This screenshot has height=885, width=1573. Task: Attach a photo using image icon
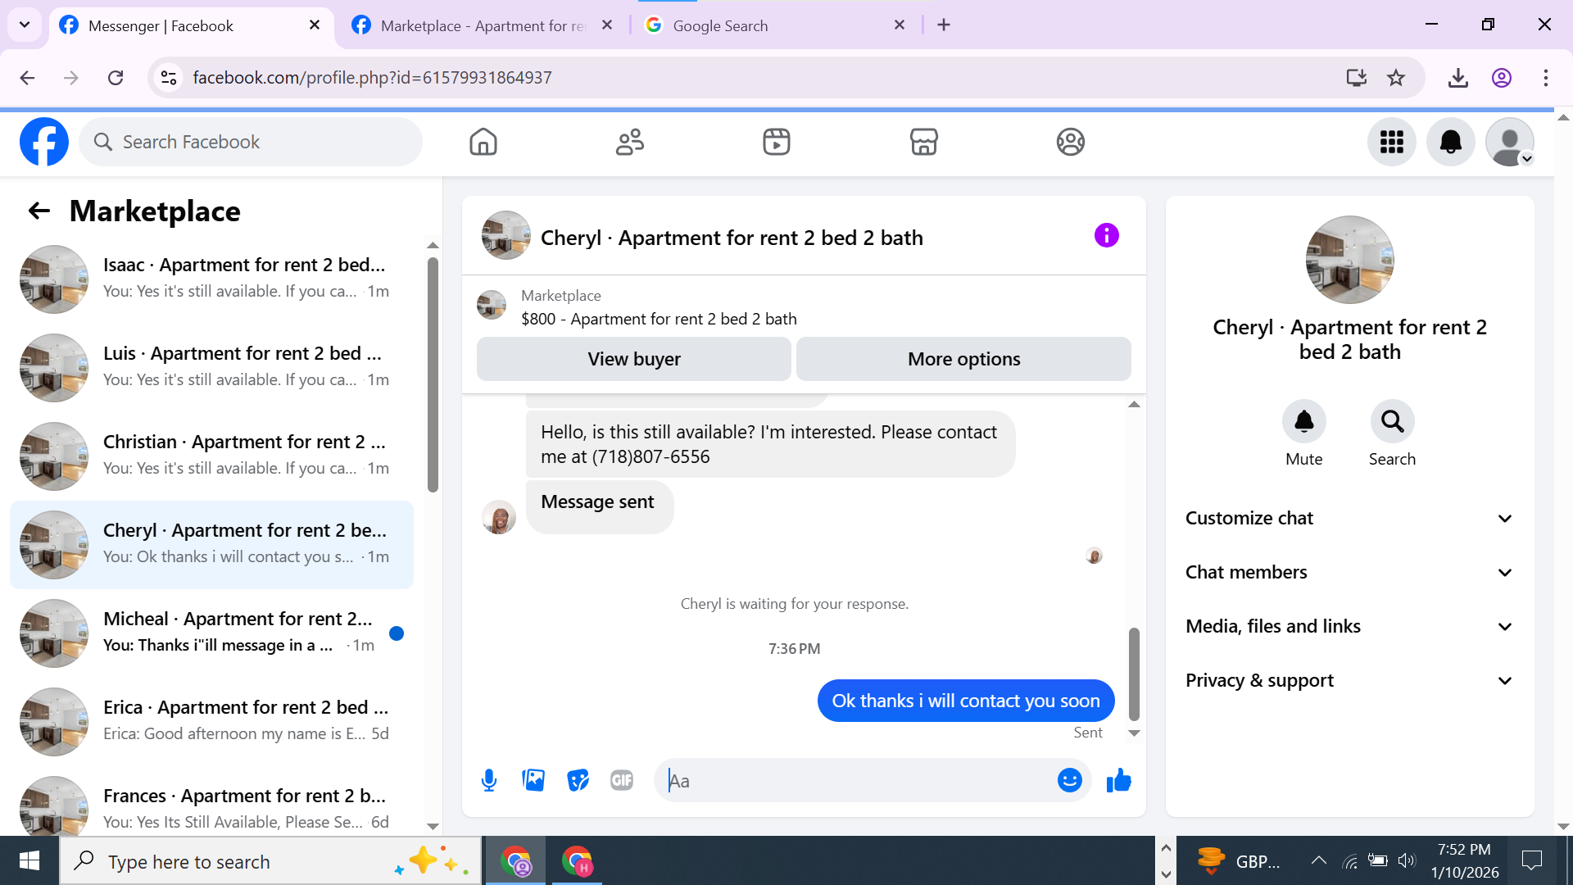click(x=533, y=780)
